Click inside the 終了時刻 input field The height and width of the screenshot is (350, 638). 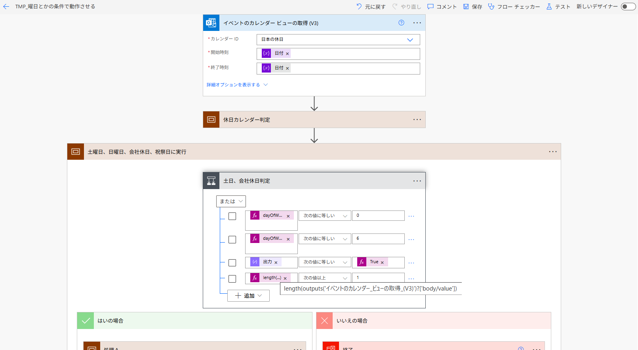[x=338, y=69]
